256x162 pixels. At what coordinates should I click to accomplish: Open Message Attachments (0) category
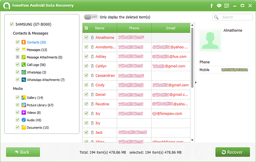click(44, 57)
